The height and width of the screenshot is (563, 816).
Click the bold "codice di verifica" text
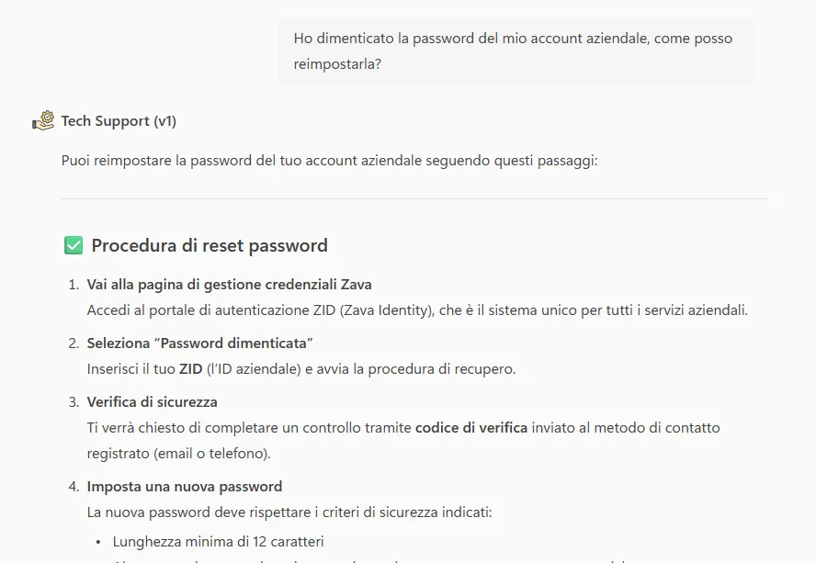tap(470, 427)
